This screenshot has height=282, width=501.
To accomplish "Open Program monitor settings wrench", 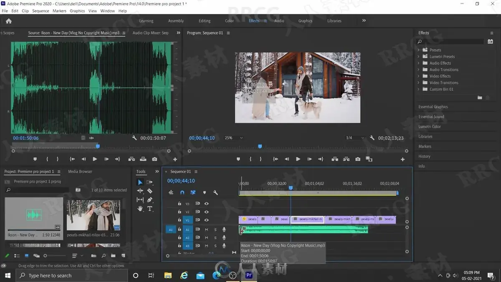I will pos(372,138).
